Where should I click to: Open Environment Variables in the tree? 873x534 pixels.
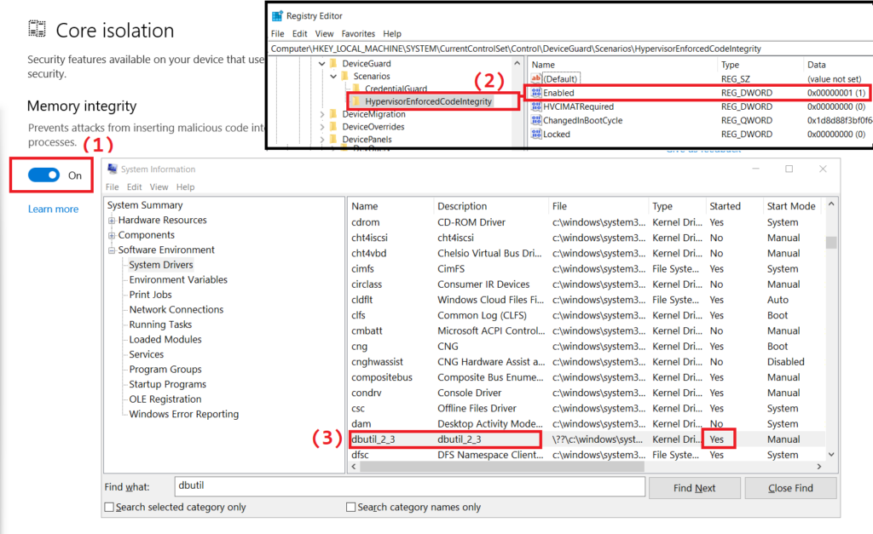(178, 280)
